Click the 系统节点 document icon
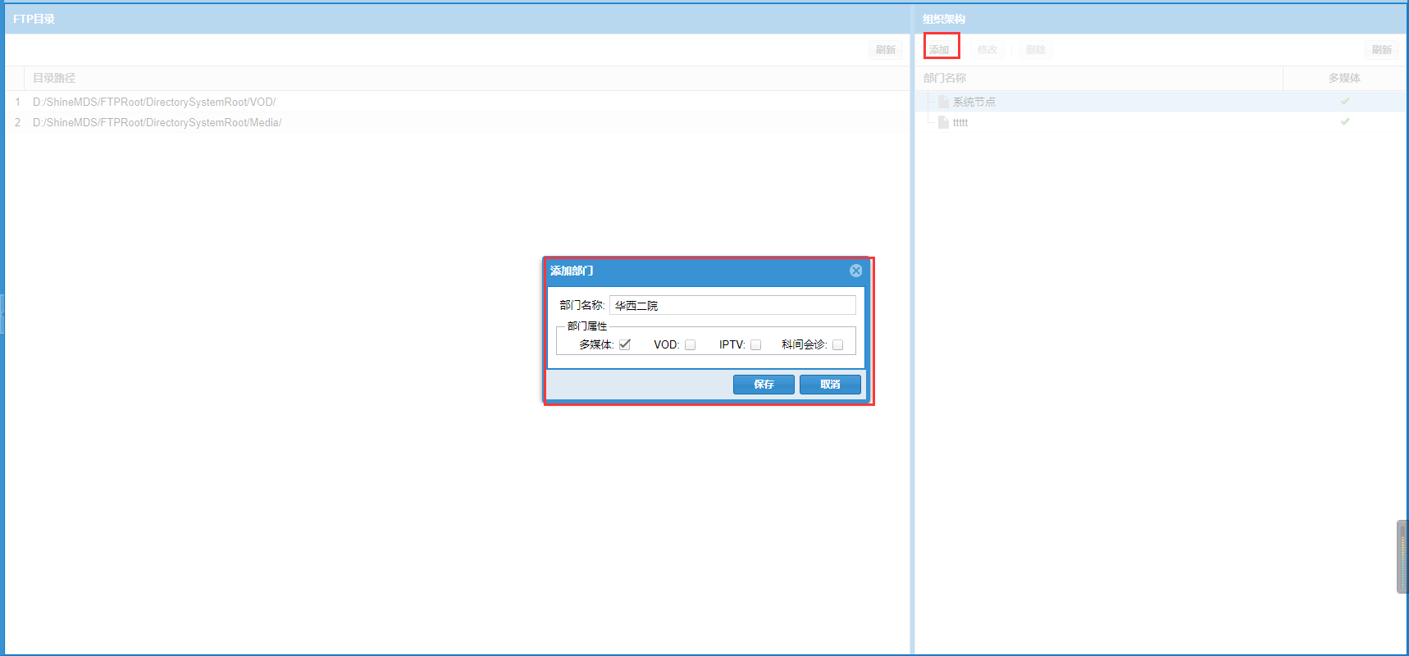The width and height of the screenshot is (1409, 656). (x=943, y=102)
